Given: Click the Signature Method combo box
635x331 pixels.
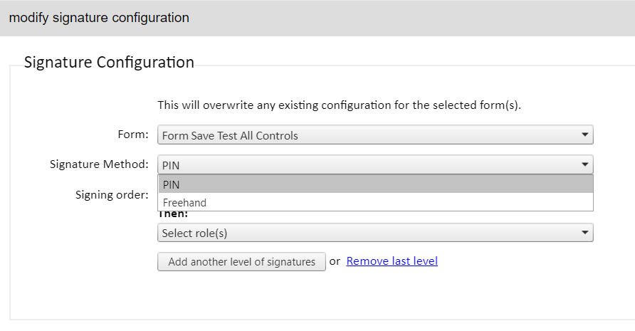Looking at the screenshot, I should (374, 164).
